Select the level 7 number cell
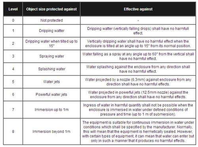This screenshot has width=198, height=147. 13,110
